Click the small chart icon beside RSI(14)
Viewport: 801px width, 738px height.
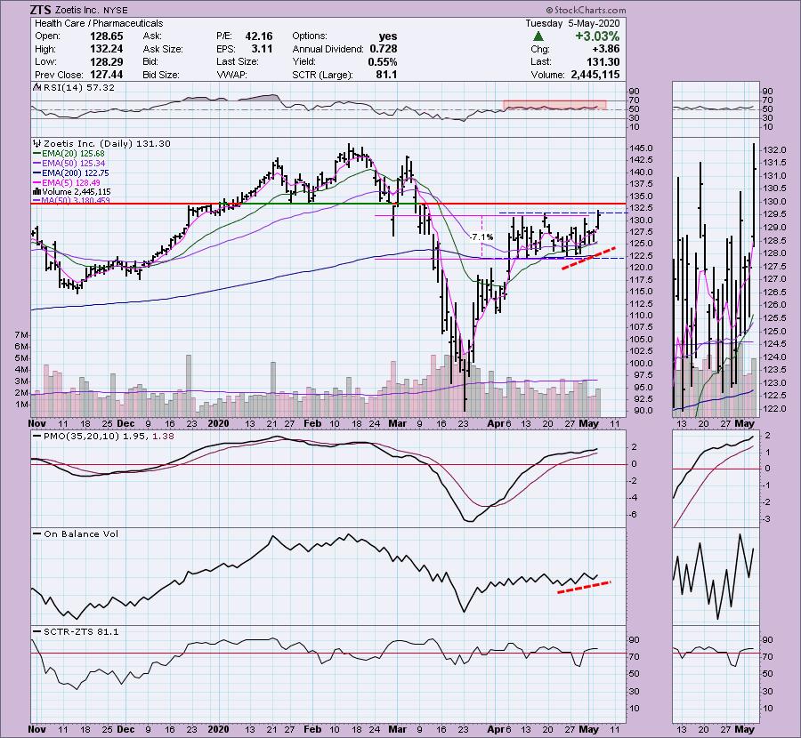36,87
